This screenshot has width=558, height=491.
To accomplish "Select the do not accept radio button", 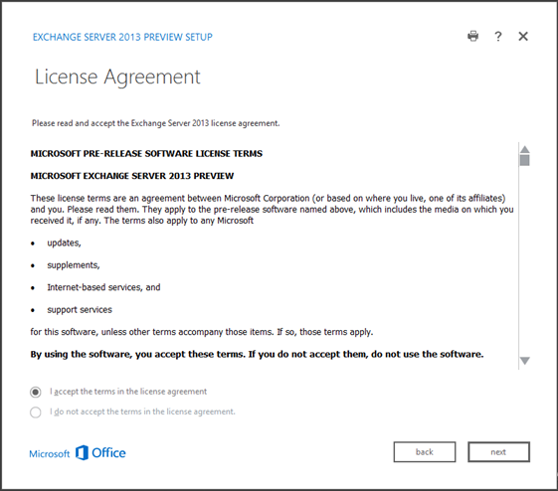I will click(x=35, y=412).
